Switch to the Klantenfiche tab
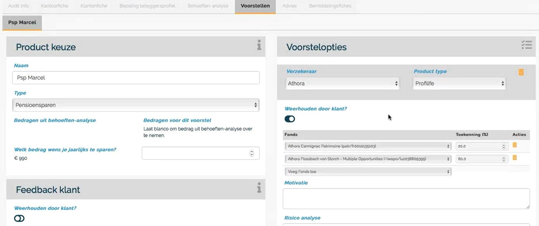539x226 pixels. pyautogui.click(x=94, y=6)
